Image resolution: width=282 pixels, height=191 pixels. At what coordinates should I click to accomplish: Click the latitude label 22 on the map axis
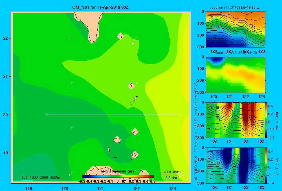[x=5, y=38]
